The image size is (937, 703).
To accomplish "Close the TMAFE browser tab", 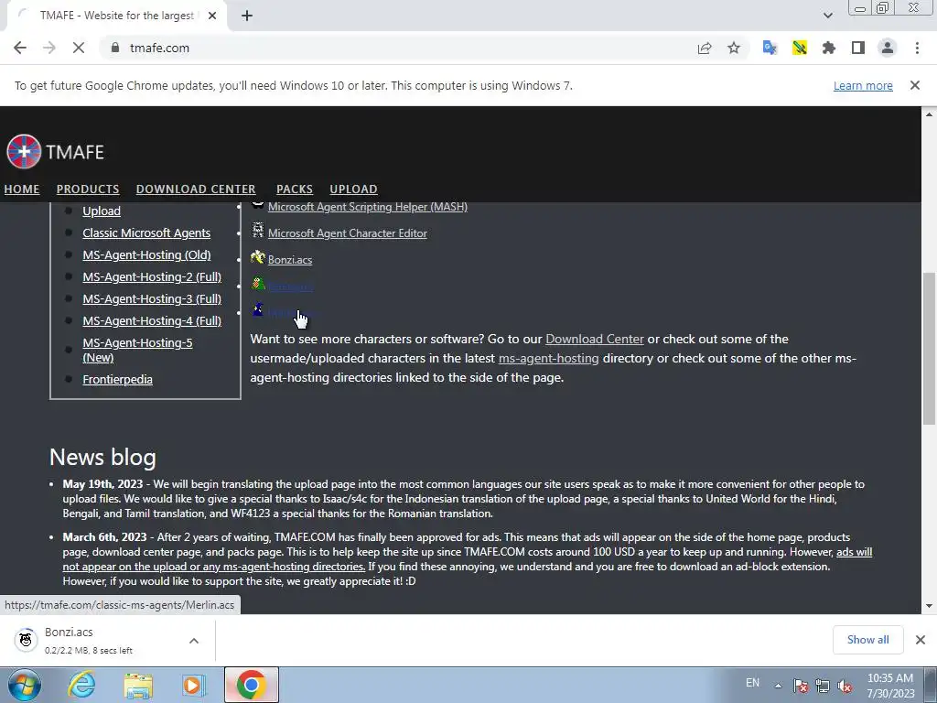I will pyautogui.click(x=212, y=16).
